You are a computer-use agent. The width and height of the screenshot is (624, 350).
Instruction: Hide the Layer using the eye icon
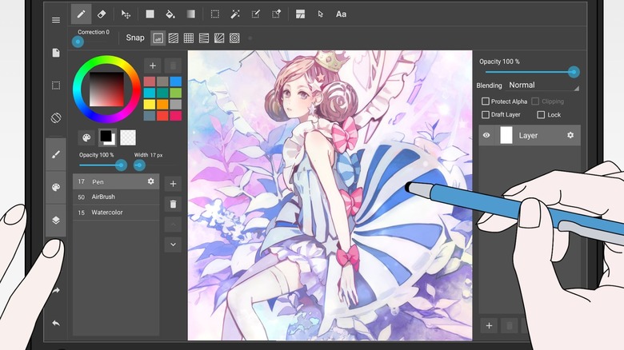coord(486,136)
